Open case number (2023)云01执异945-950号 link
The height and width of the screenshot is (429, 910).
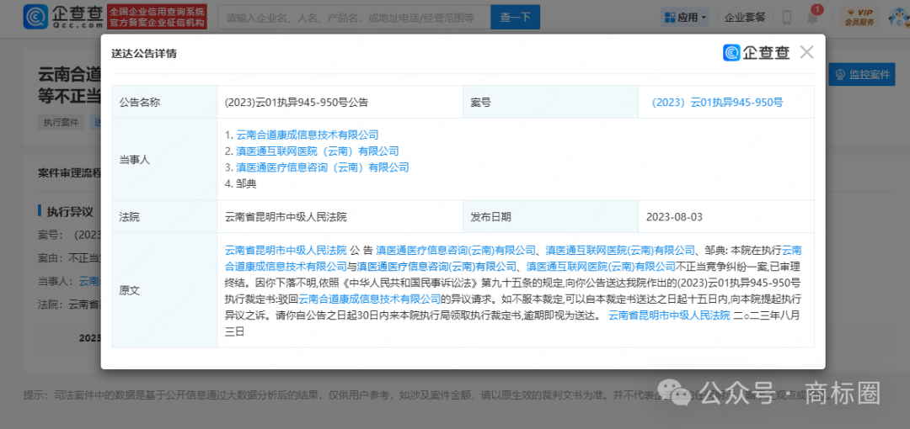click(x=717, y=102)
